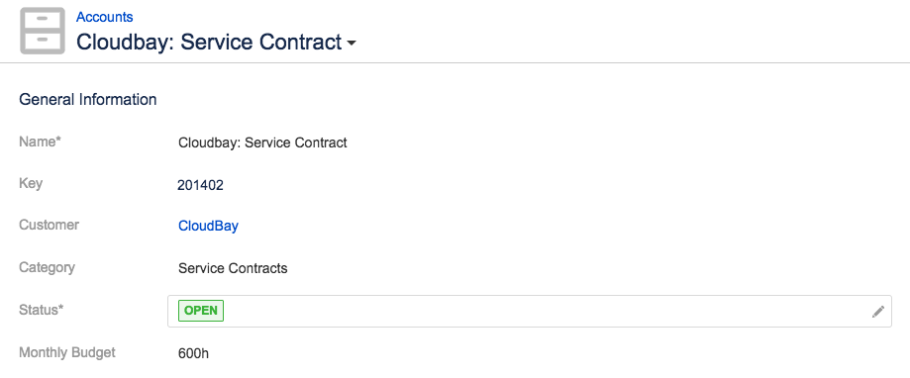The height and width of the screenshot is (378, 910).
Task: Click inside the editable Status field box
Action: [x=530, y=312]
